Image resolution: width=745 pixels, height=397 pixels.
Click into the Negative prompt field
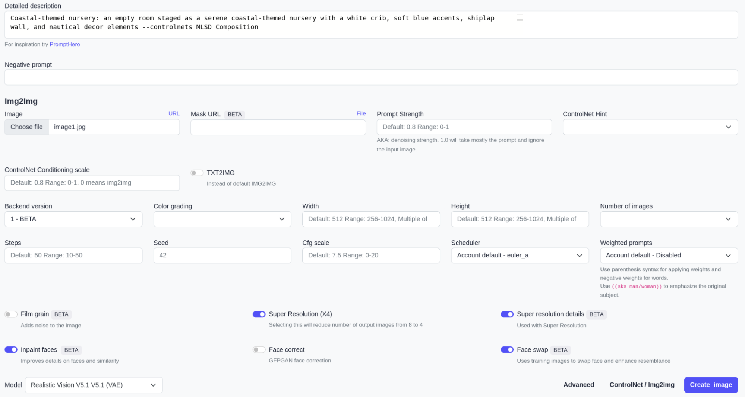pos(371,77)
